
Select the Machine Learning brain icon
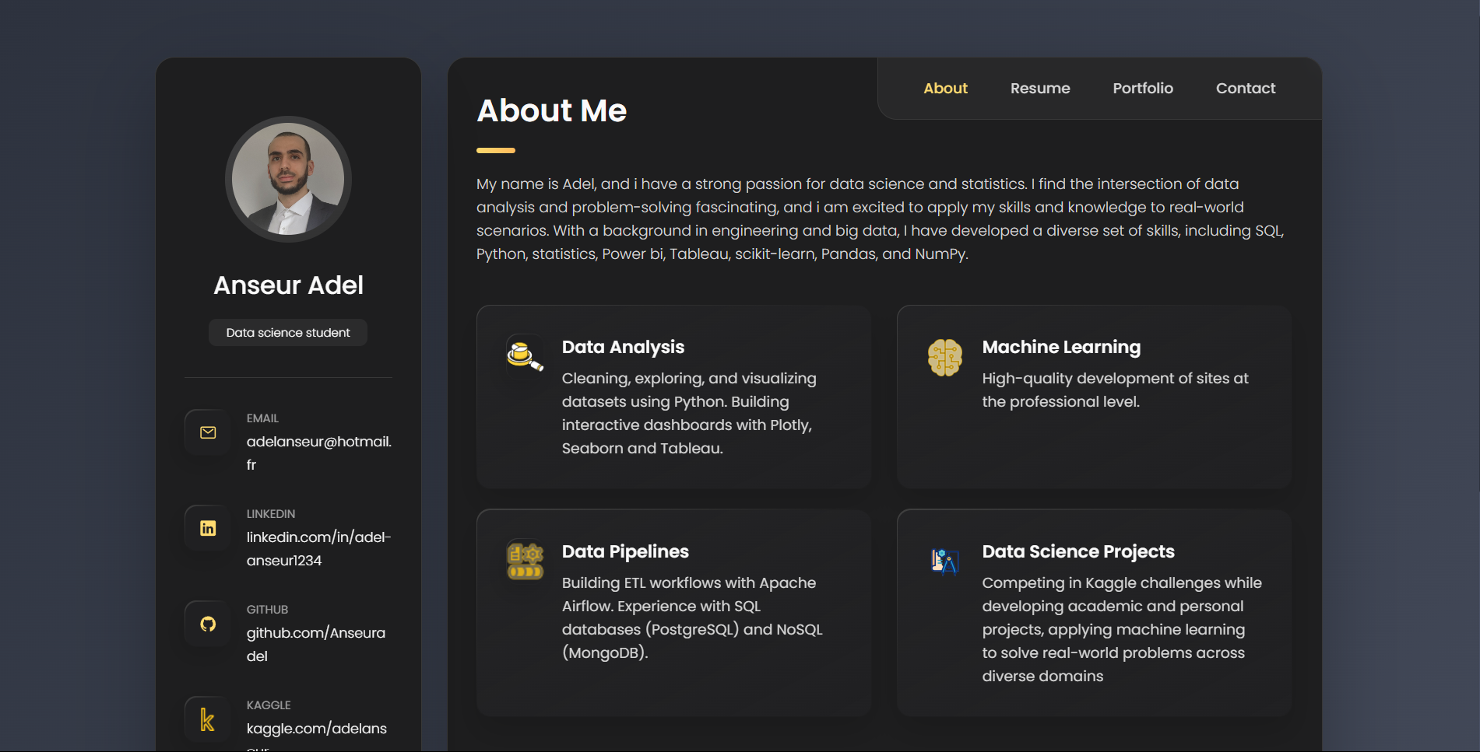945,358
